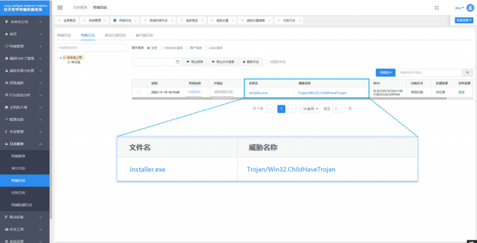Focus the jump-to-page number field
Screen dimensions: 477x243
pyautogui.click(x=339, y=109)
